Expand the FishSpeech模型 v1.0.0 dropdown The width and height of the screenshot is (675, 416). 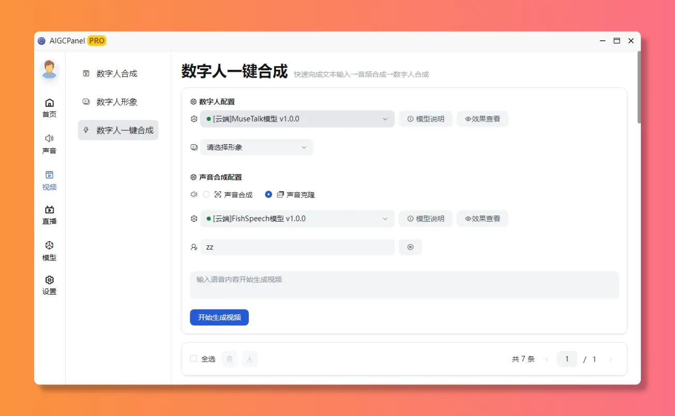click(x=297, y=219)
